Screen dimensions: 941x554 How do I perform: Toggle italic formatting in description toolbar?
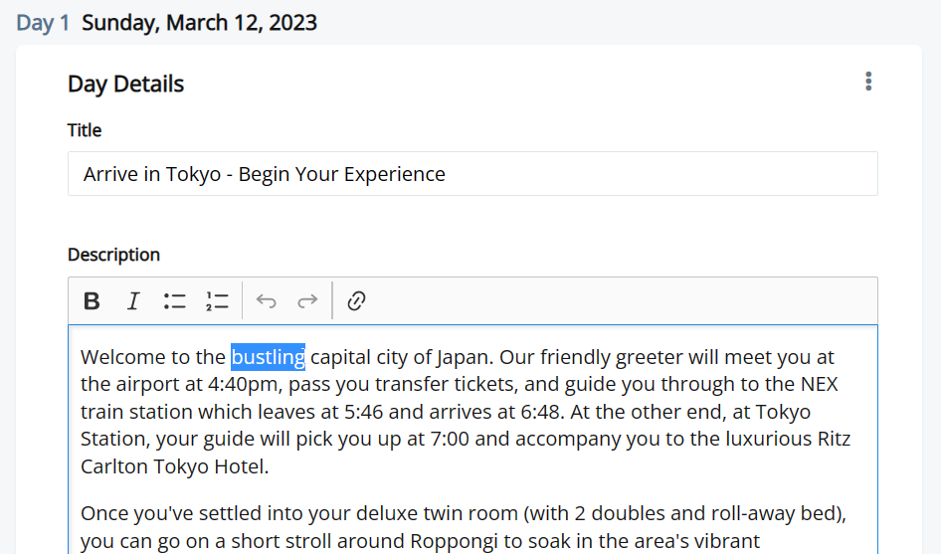(x=133, y=300)
